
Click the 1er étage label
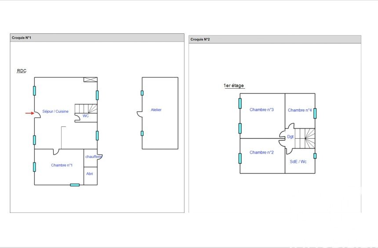234,86
